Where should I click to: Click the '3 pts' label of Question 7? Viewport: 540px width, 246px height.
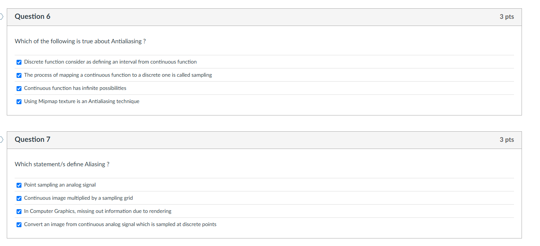(507, 140)
